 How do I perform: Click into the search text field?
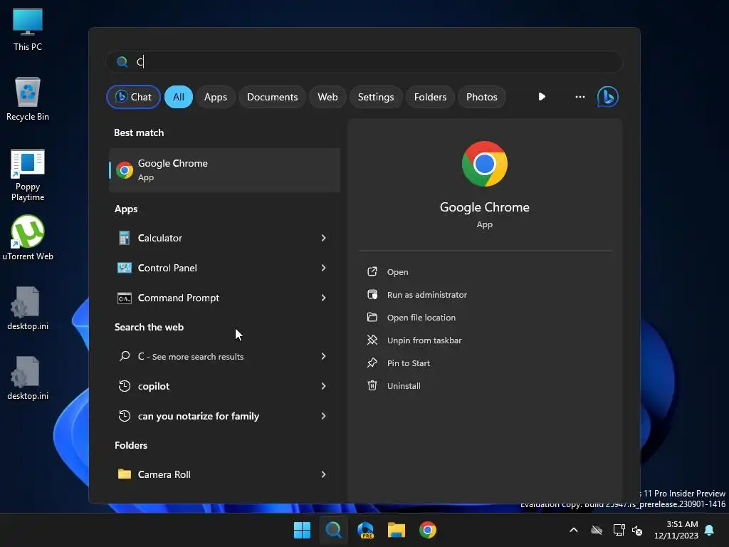click(364, 62)
